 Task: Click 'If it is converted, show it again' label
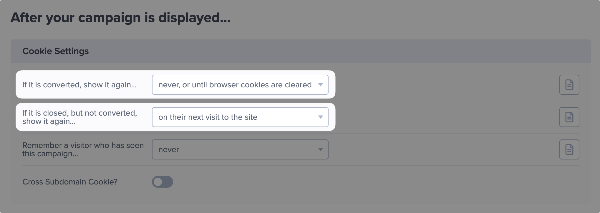(x=79, y=85)
